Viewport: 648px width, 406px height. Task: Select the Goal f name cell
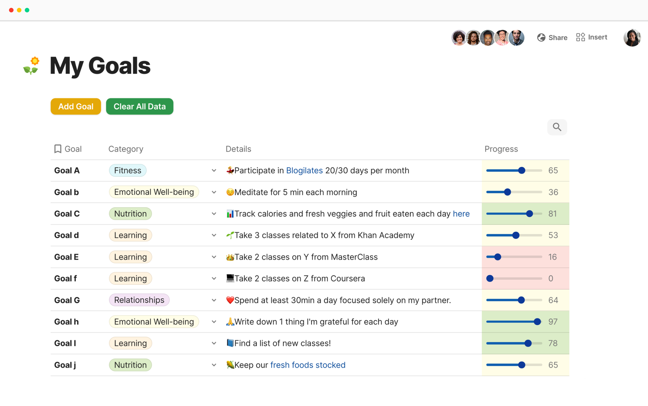point(66,279)
